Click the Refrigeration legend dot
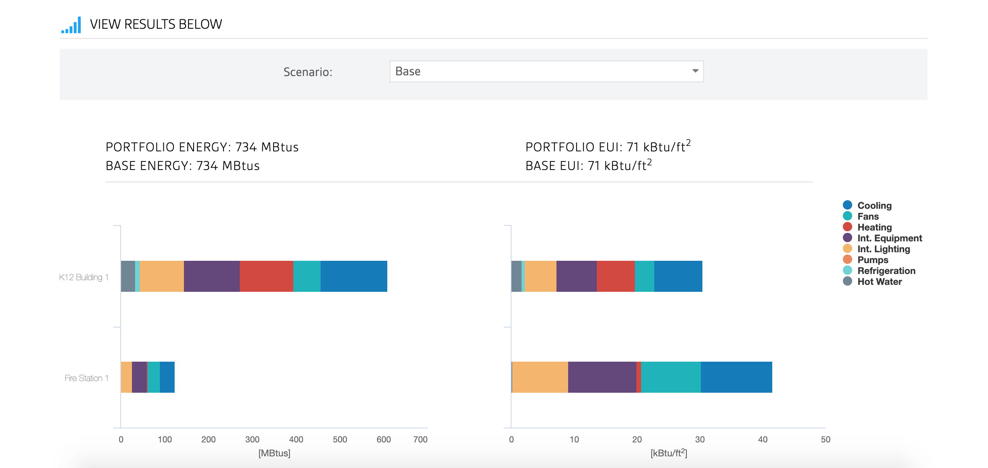988x468 pixels. 848,270
